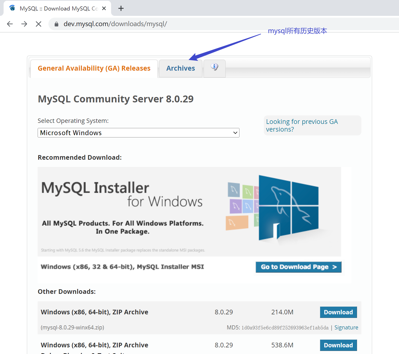Click the MySQL favicon on tab
This screenshot has width=399, height=354.
[x=12, y=8]
